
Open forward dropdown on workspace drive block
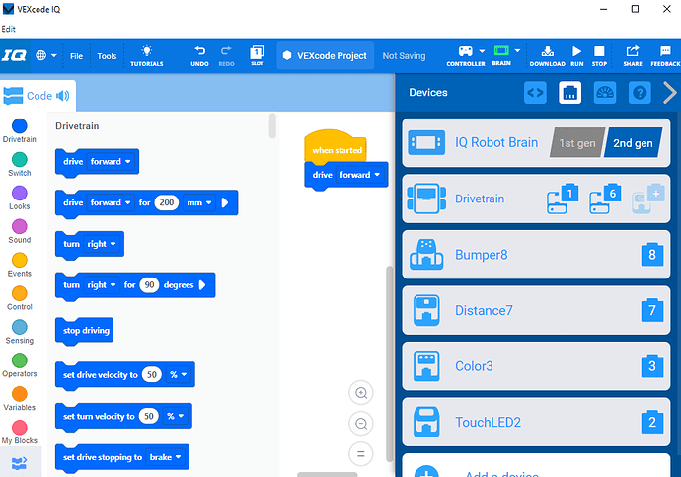click(x=359, y=175)
